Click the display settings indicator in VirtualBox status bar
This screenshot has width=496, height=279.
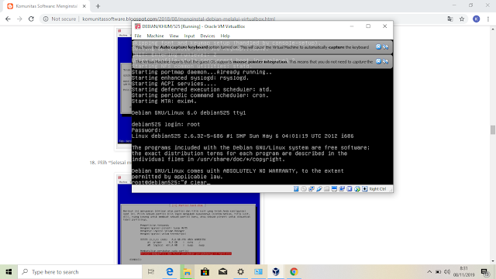(334, 189)
